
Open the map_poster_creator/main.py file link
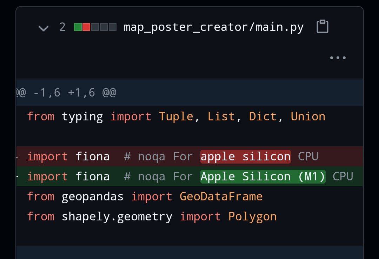(x=213, y=27)
